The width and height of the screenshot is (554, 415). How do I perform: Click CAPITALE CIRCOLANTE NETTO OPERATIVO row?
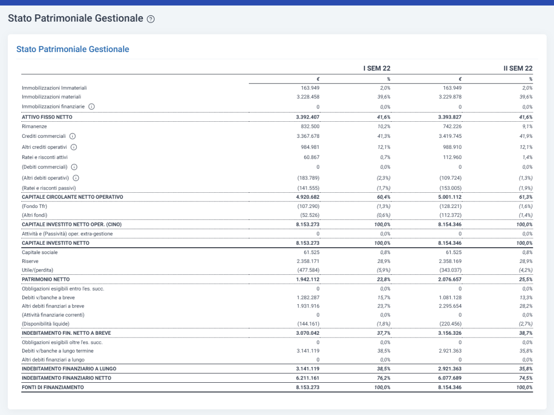pyautogui.click(x=277, y=197)
